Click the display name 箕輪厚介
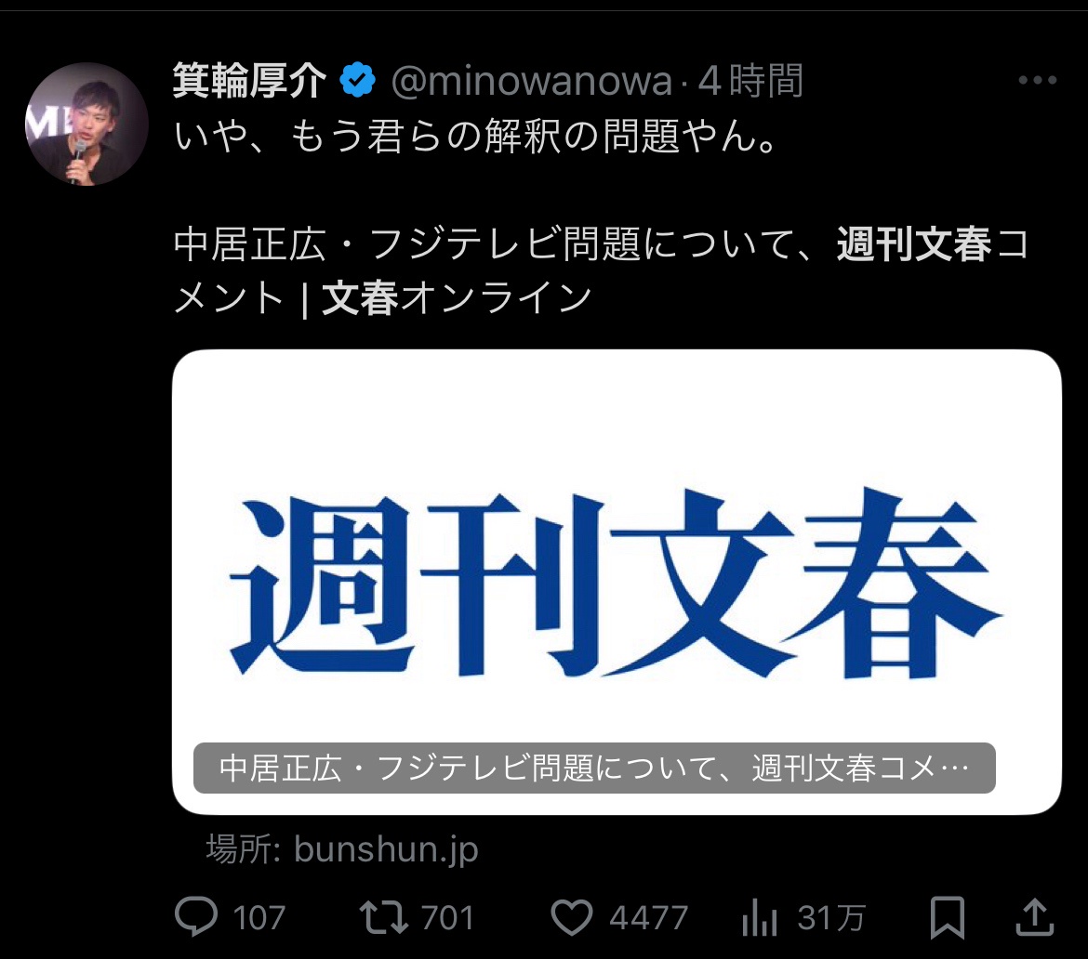Image resolution: width=1088 pixels, height=959 pixels. coord(250,81)
